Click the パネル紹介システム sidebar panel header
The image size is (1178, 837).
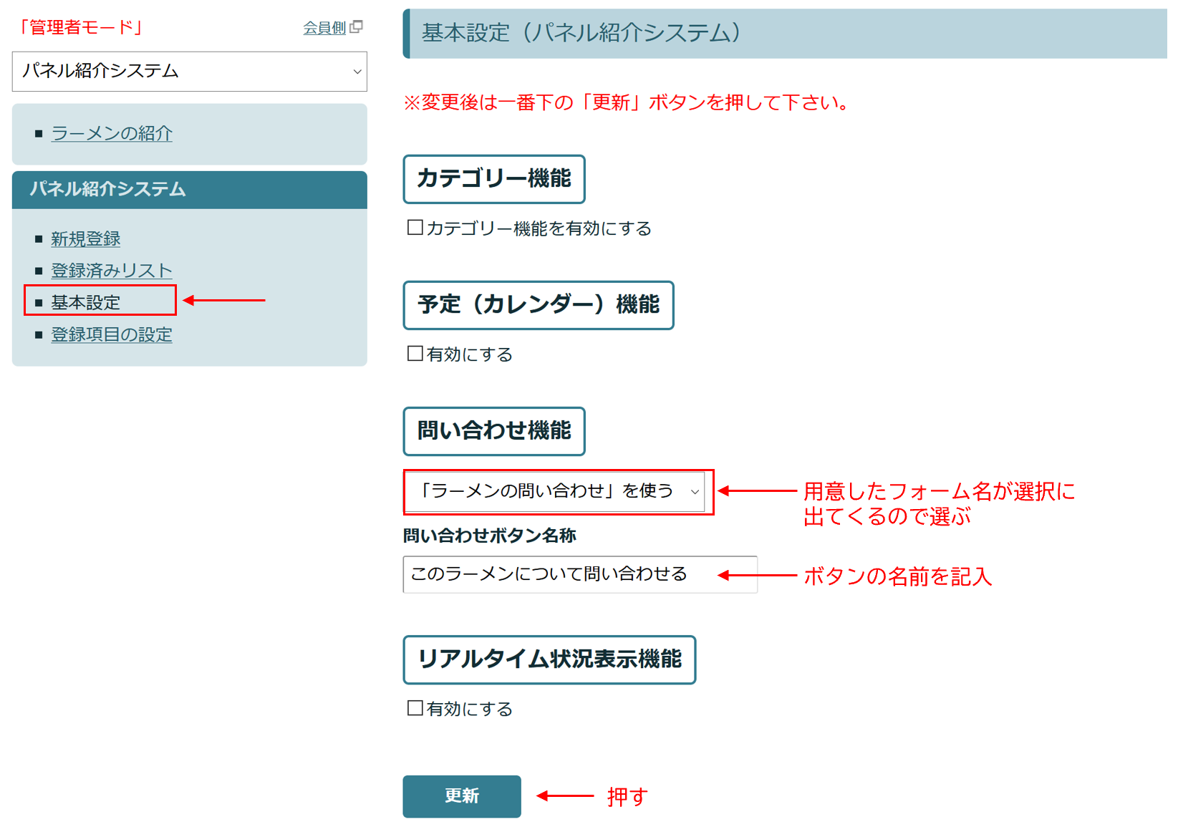point(189,190)
